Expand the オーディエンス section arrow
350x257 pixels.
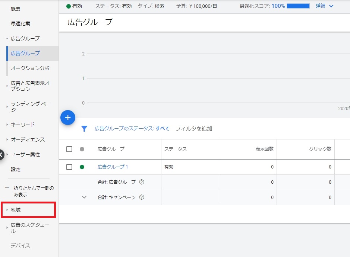click(7, 139)
